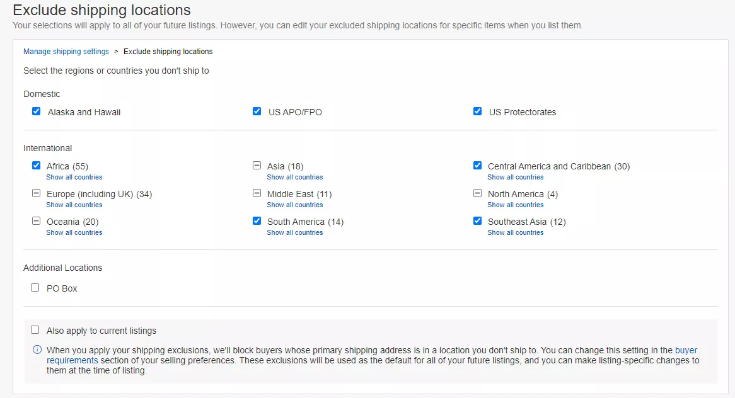Viewport: 735px width, 398px height.
Task: Show all countries under North America
Action: (x=515, y=205)
